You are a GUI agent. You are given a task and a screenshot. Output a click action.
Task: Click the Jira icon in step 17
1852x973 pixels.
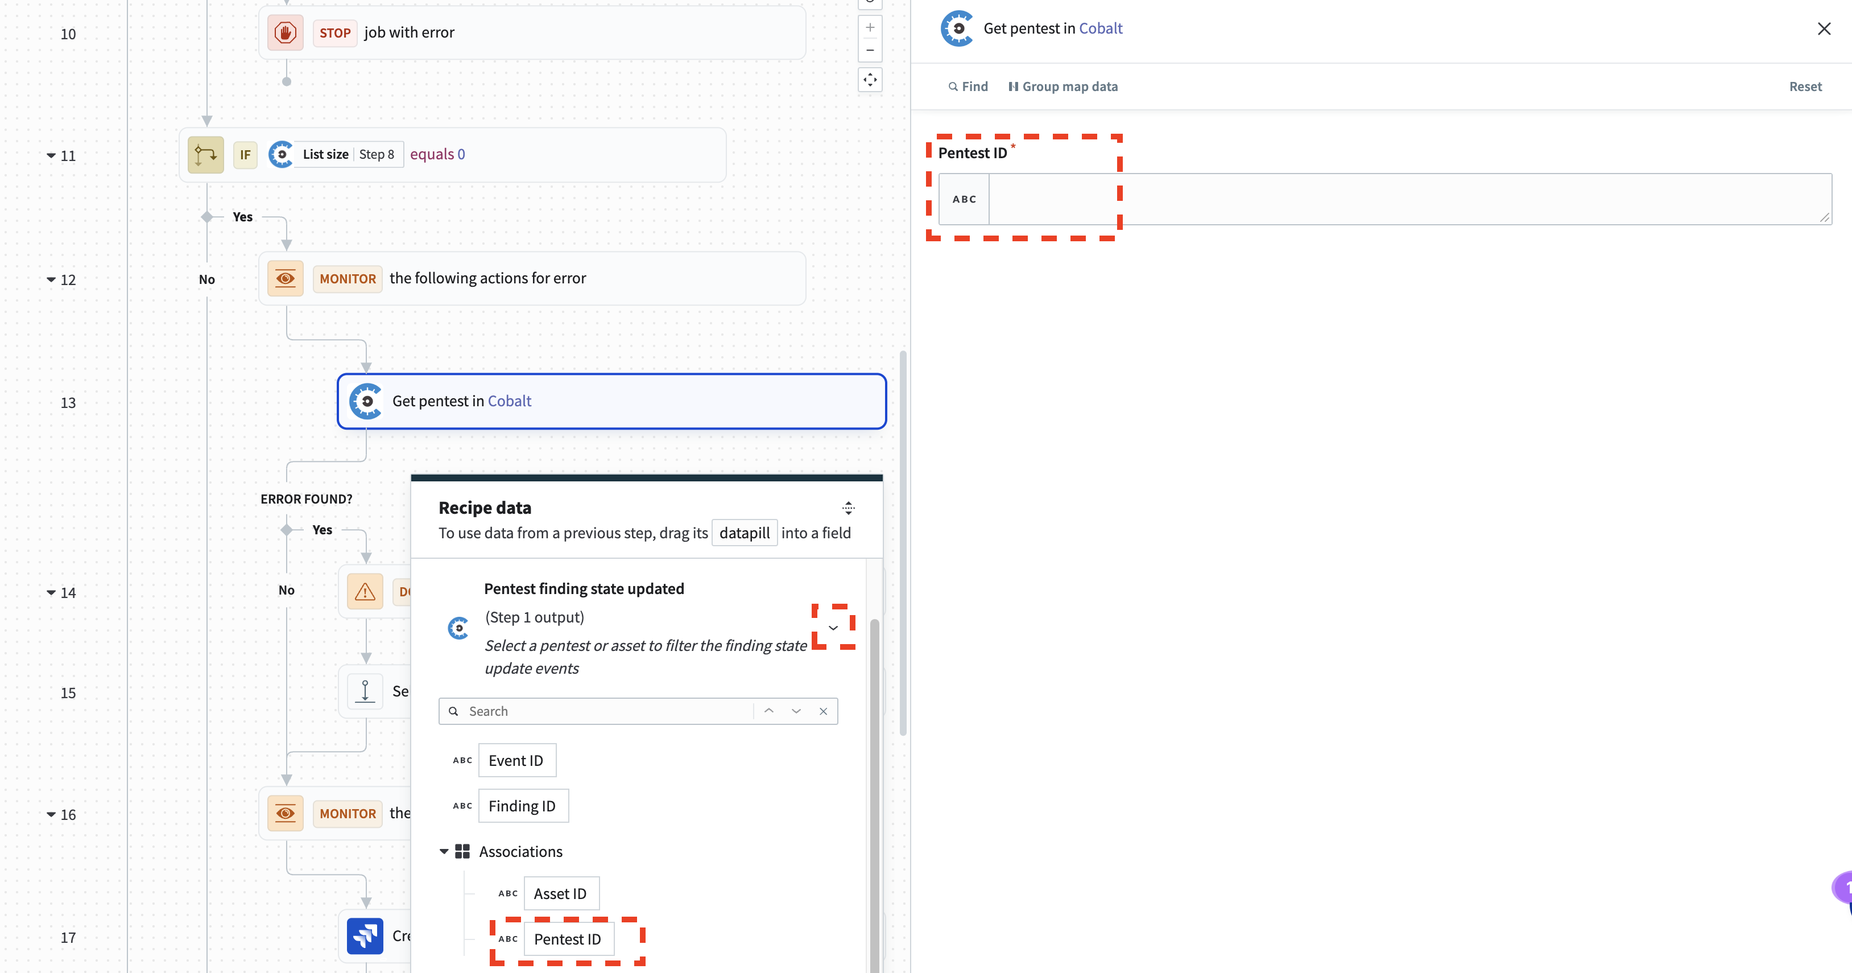click(x=365, y=935)
